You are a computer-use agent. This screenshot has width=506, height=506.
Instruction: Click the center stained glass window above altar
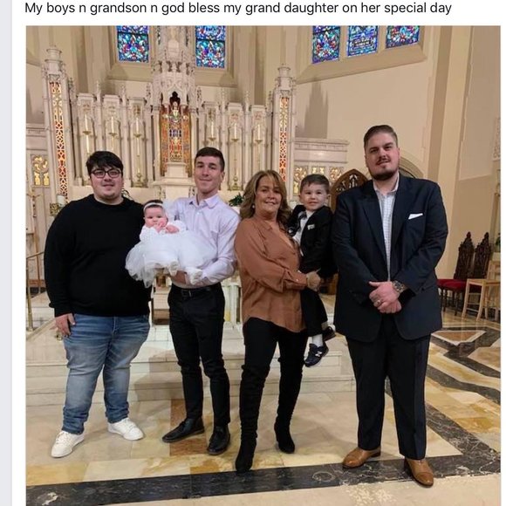click(210, 46)
